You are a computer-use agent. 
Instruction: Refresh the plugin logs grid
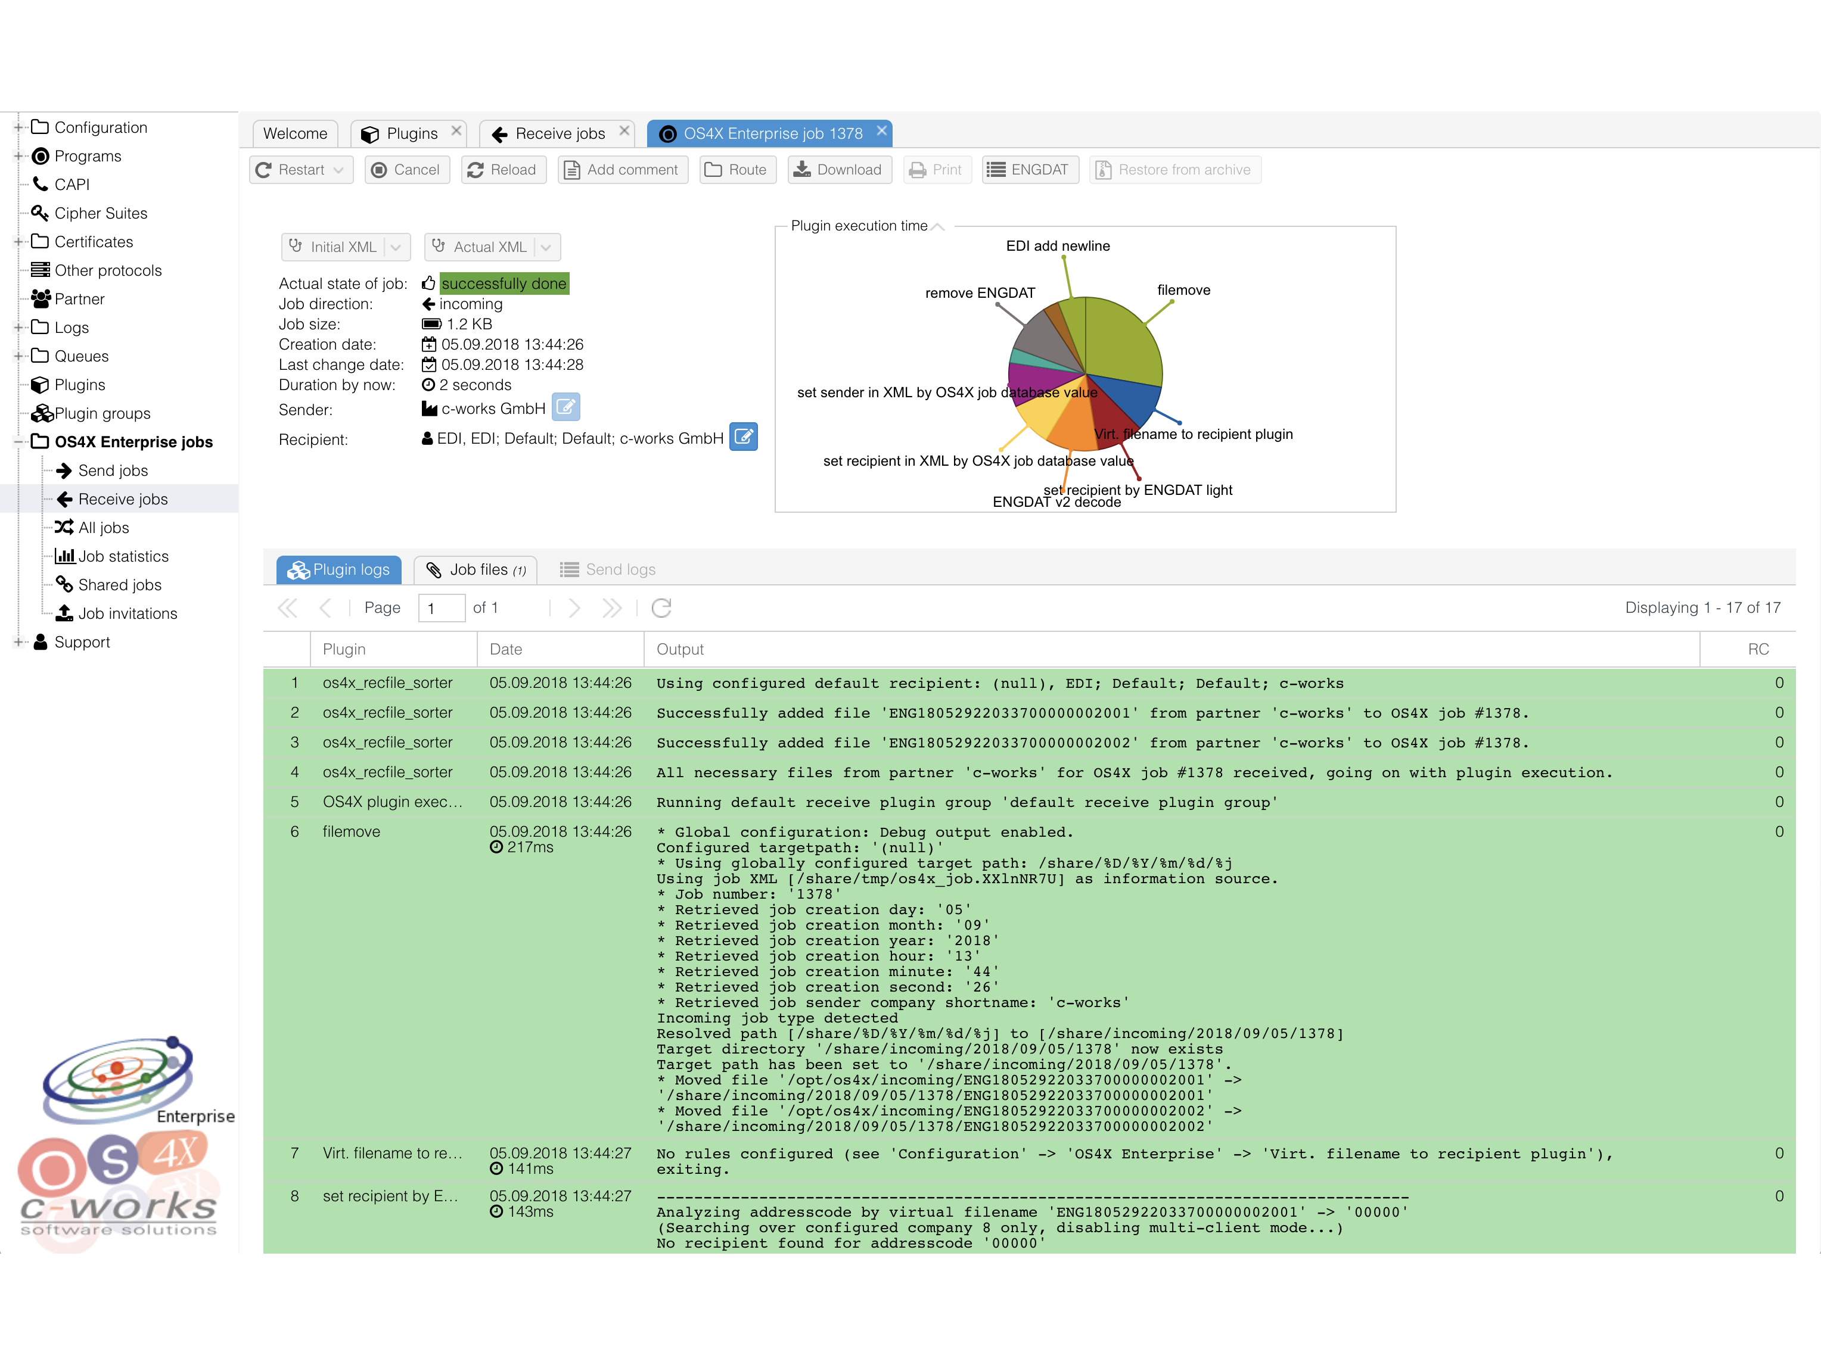point(662,608)
